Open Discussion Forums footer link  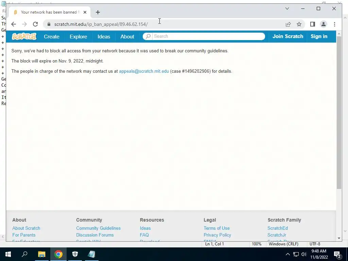pos(95,235)
